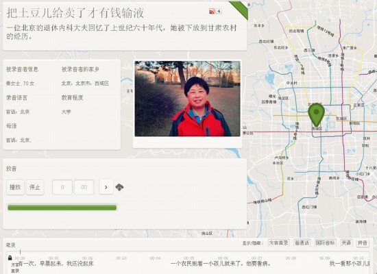
Task: Click 西城区 label on the map
Action: coord(317,129)
